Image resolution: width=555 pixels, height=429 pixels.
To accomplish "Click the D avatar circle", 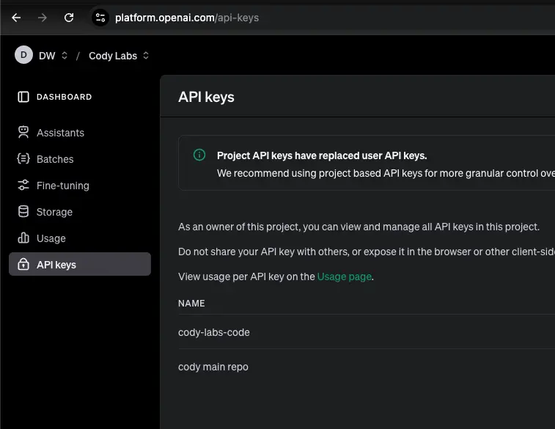I will pyautogui.click(x=23, y=55).
